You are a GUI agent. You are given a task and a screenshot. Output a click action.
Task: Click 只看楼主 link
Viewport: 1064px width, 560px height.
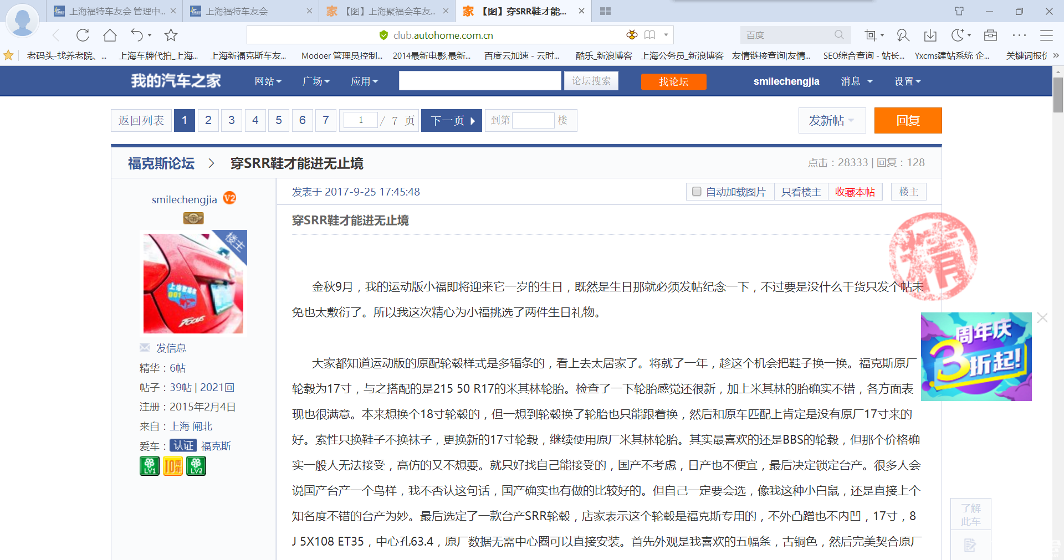pos(801,192)
